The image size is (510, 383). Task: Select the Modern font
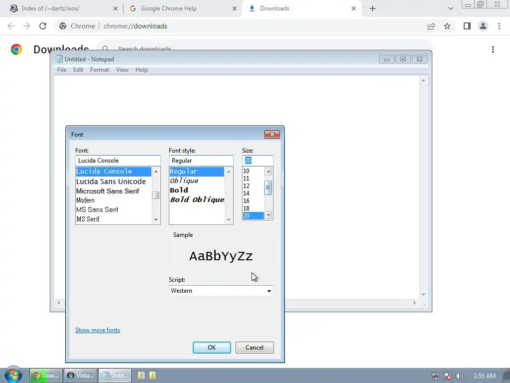pyautogui.click(x=114, y=200)
